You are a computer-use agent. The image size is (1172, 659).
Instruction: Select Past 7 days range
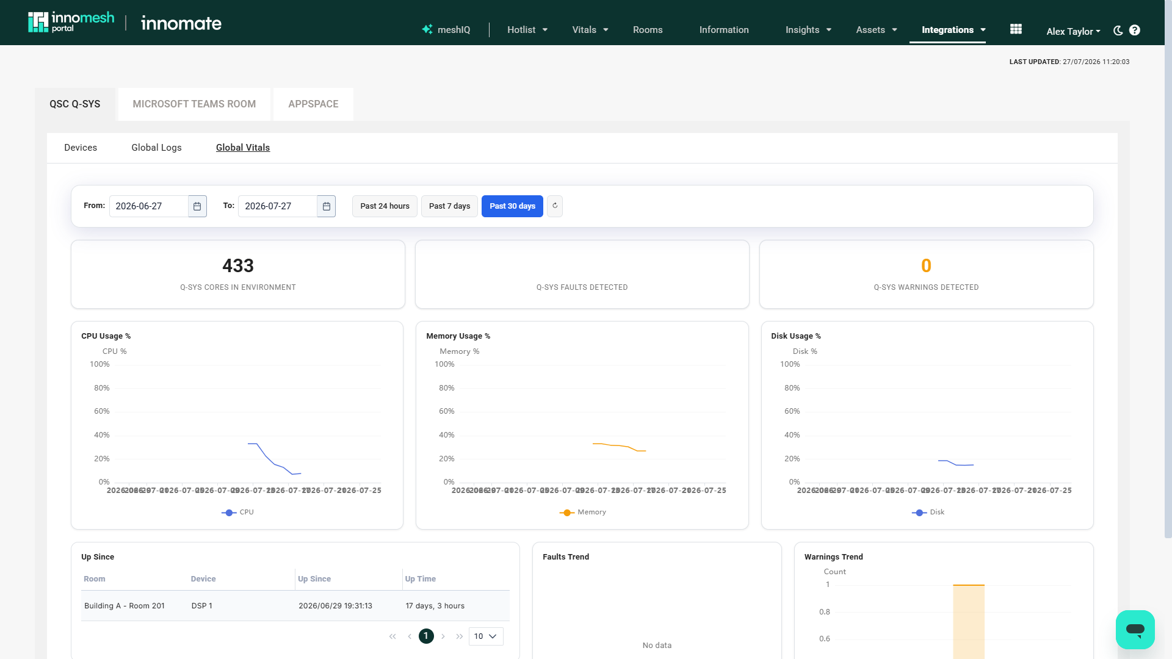[450, 206]
